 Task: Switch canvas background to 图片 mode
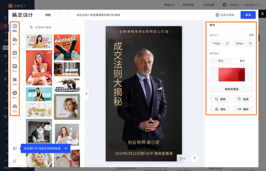[x=243, y=61]
